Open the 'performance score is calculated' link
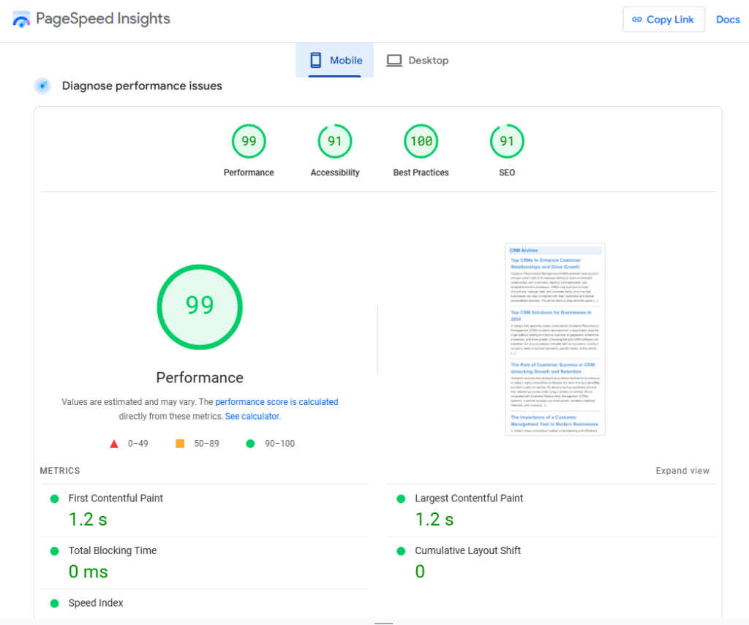The height and width of the screenshot is (625, 749). pyautogui.click(x=276, y=402)
